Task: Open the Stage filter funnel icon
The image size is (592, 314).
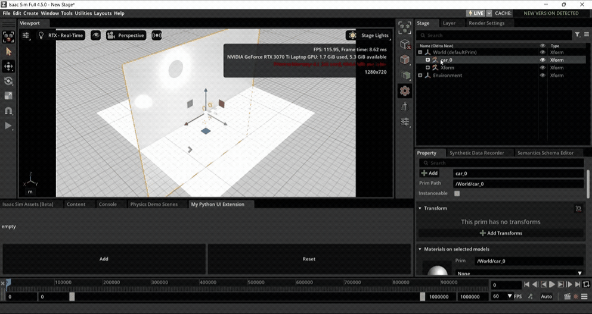Action: (577, 35)
